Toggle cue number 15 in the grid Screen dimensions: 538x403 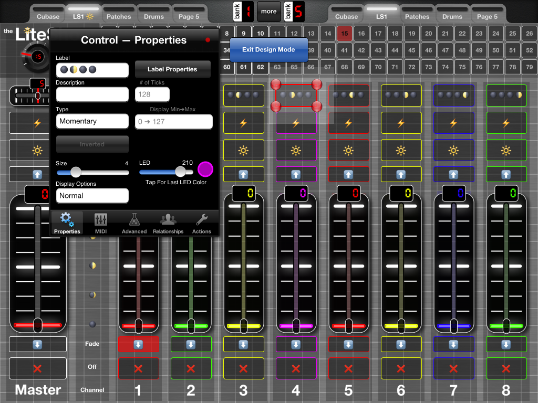point(345,34)
